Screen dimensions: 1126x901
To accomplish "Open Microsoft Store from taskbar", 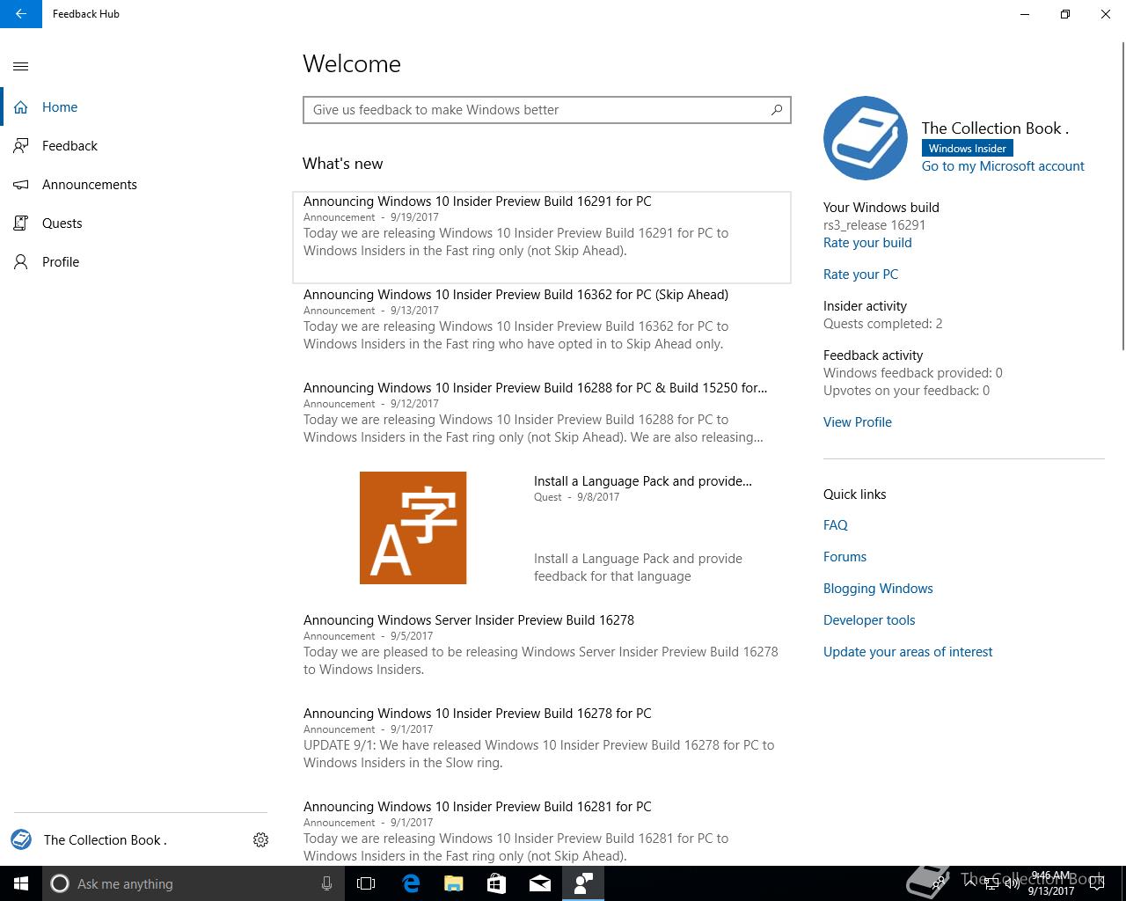I will (x=497, y=883).
